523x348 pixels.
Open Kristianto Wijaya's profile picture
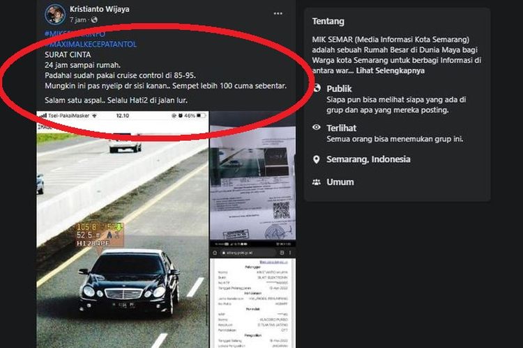tap(55, 14)
